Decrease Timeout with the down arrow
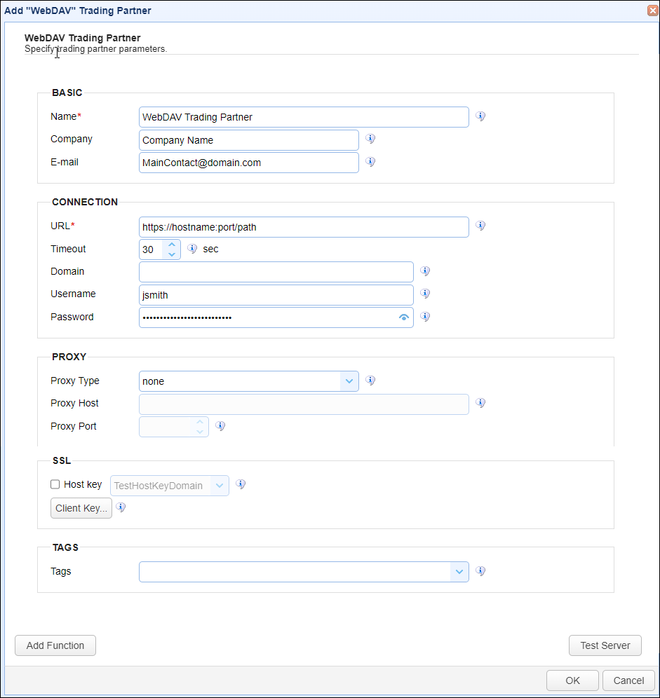Image resolution: width=660 pixels, height=698 pixels. 172,254
